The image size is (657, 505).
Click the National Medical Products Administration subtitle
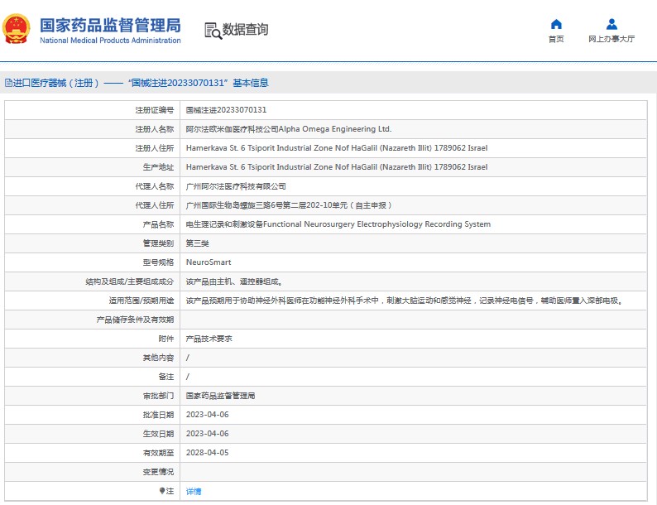coord(109,41)
